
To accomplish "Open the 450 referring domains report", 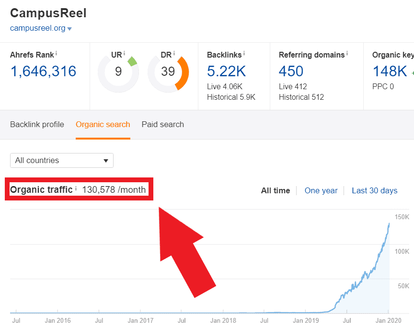I will (291, 71).
